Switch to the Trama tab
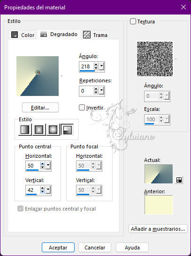Screen dimensions: 191x256 click(x=95, y=35)
